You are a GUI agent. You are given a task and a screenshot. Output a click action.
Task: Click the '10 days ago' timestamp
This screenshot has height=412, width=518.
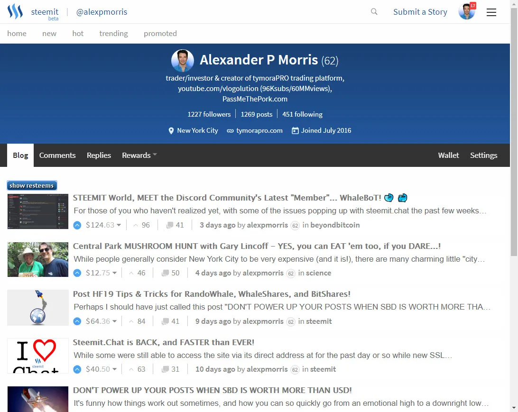(x=215, y=369)
